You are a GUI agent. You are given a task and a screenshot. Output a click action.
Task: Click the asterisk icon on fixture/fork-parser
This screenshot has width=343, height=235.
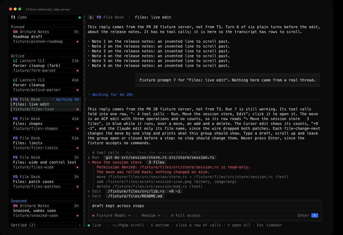[x=77, y=70]
